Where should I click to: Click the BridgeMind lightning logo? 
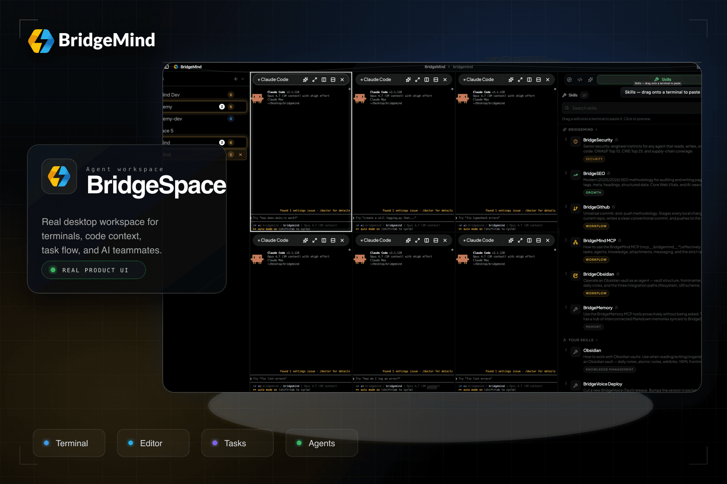[x=41, y=41]
